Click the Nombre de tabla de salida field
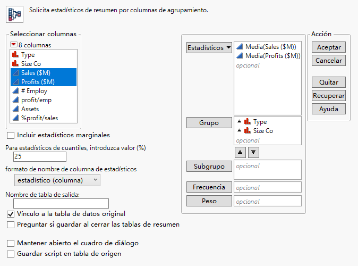The image size is (358, 266). point(61,203)
